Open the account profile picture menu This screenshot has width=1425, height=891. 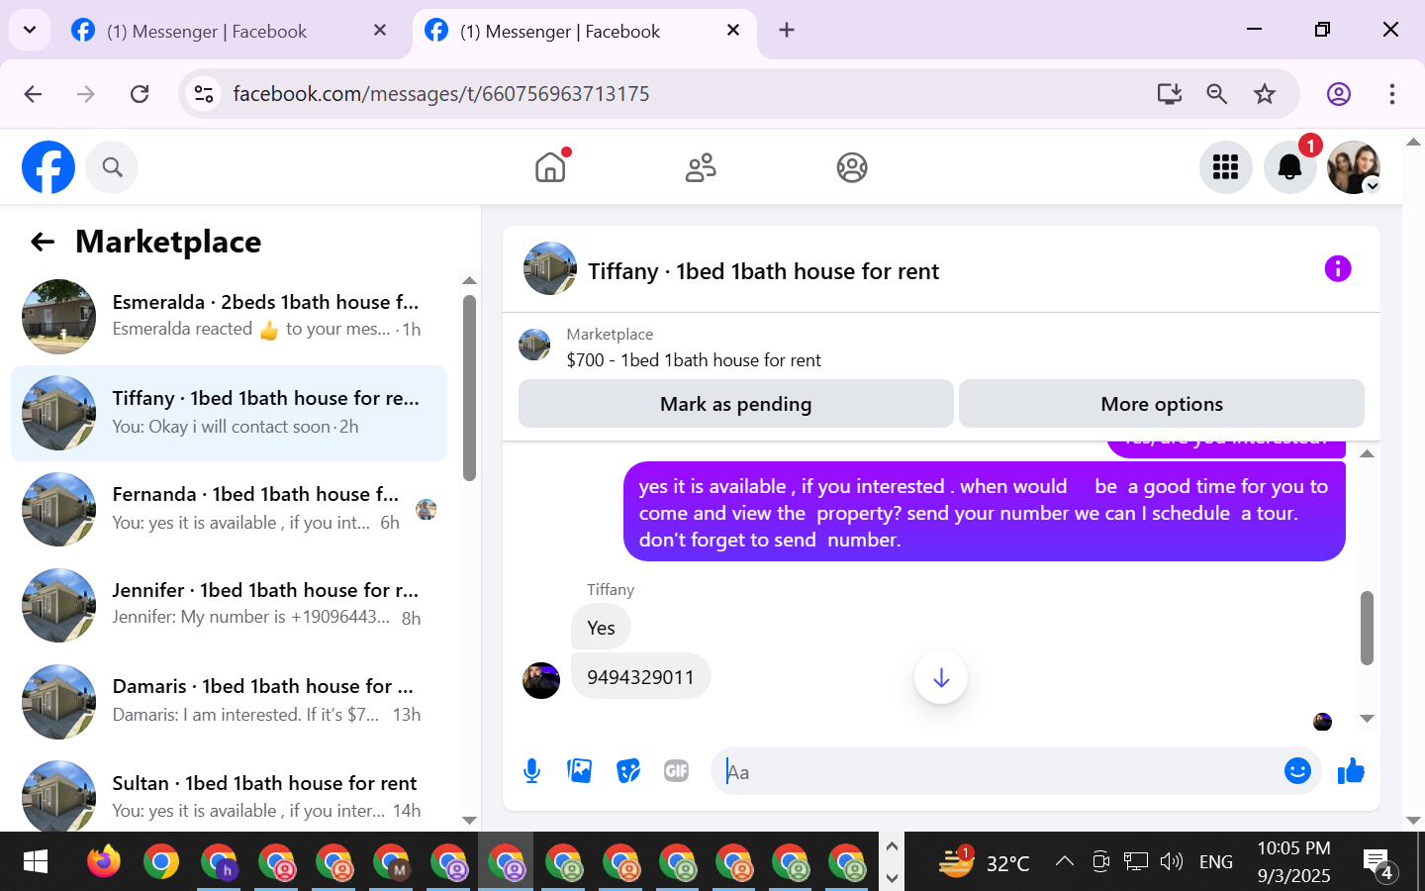[1354, 167]
